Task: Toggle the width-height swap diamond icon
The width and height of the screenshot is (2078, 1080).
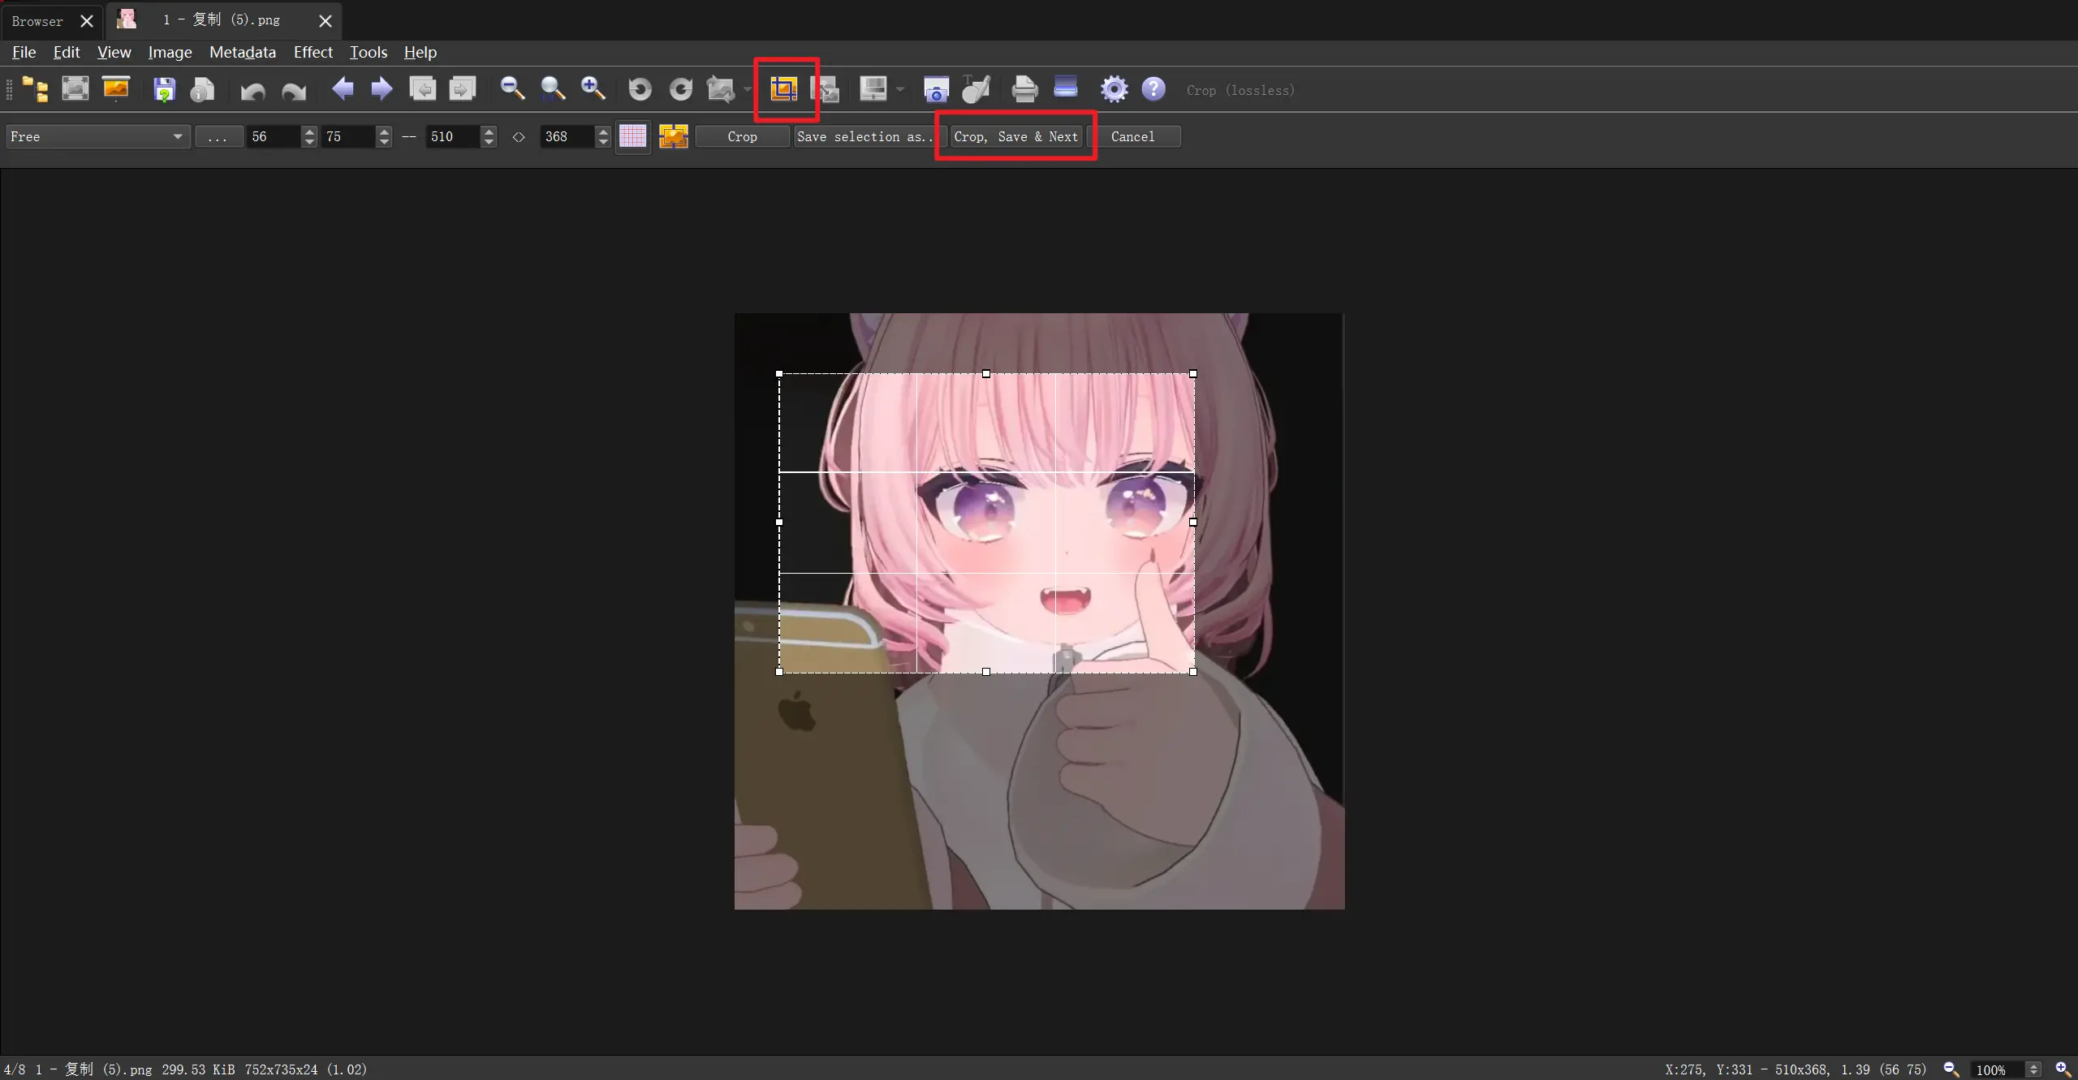Action: [519, 137]
